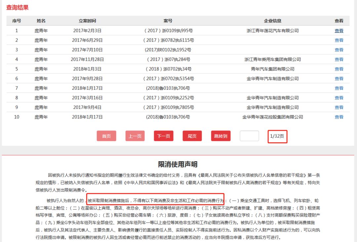Select name 庞青年 in row 5
Viewport: 357px width, 242px height.
point(41,69)
